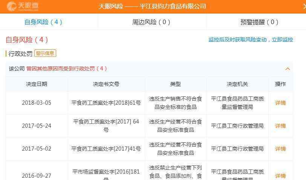Image resolution: width=306 pixels, height=180 pixels.
Task: Select the date cell 2017-05-02
Action: pyautogui.click(x=37, y=149)
